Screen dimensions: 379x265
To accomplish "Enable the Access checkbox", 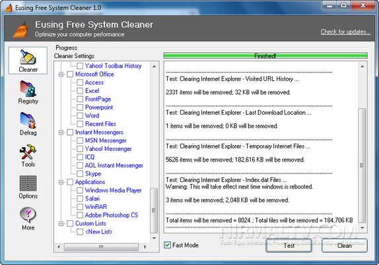I will click(80, 82).
